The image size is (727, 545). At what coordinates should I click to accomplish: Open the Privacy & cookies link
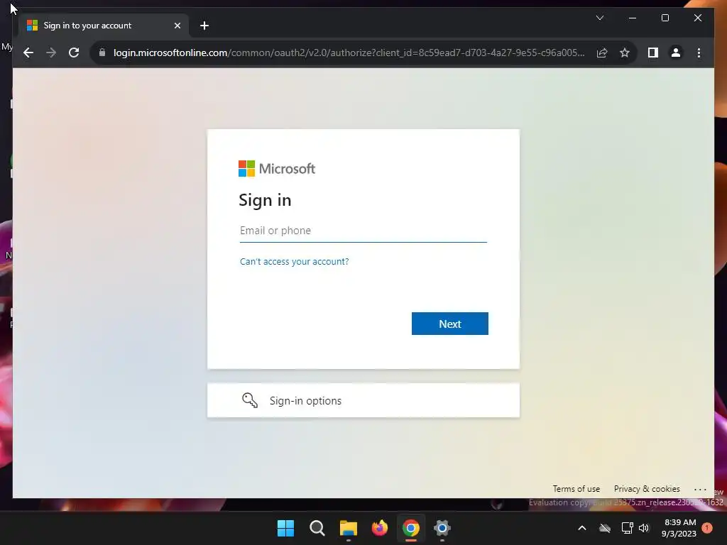(x=647, y=489)
